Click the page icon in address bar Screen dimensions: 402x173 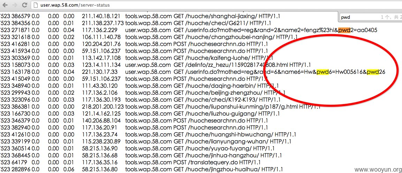coord(36,5)
